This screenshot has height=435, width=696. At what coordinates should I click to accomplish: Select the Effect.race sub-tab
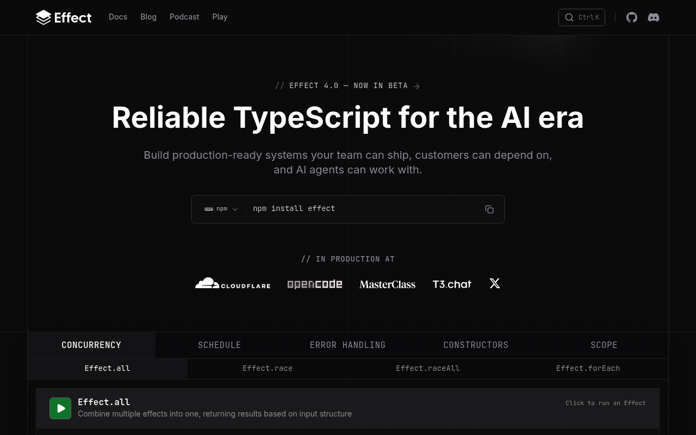268,369
